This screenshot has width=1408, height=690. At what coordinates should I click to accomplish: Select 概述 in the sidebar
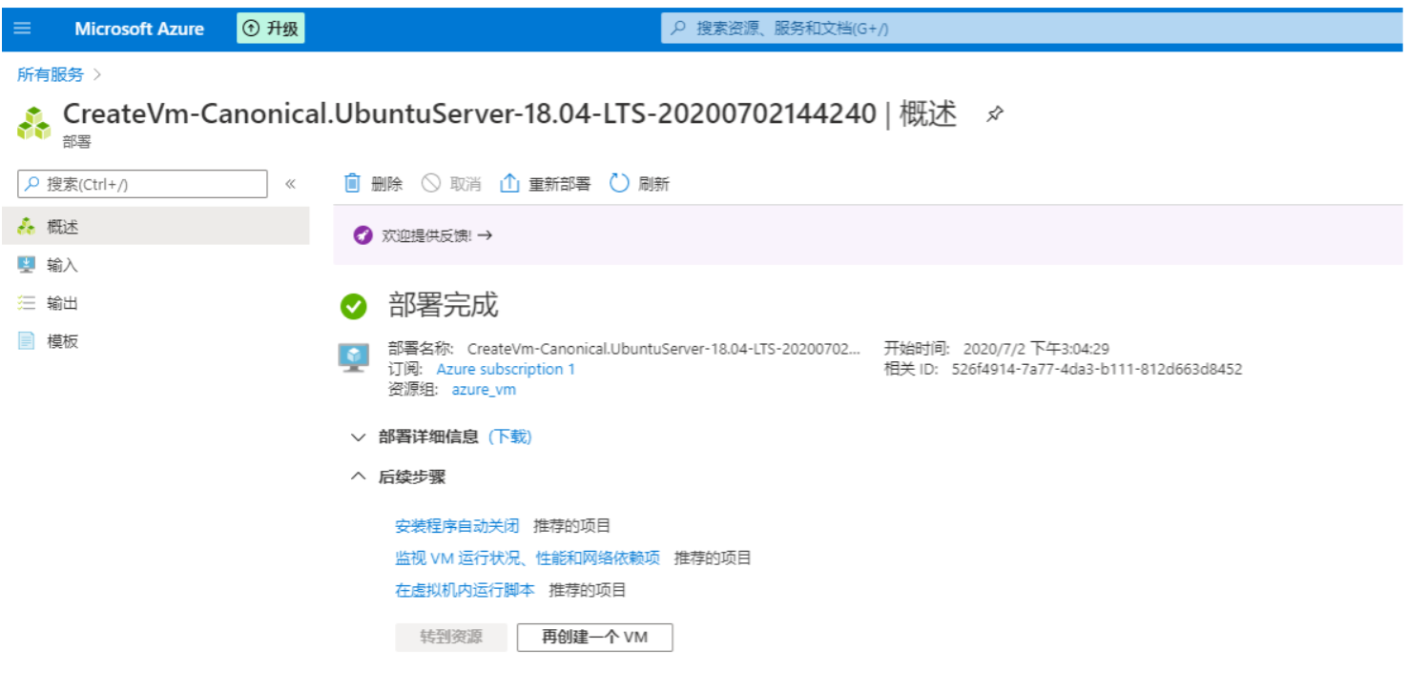(x=155, y=227)
